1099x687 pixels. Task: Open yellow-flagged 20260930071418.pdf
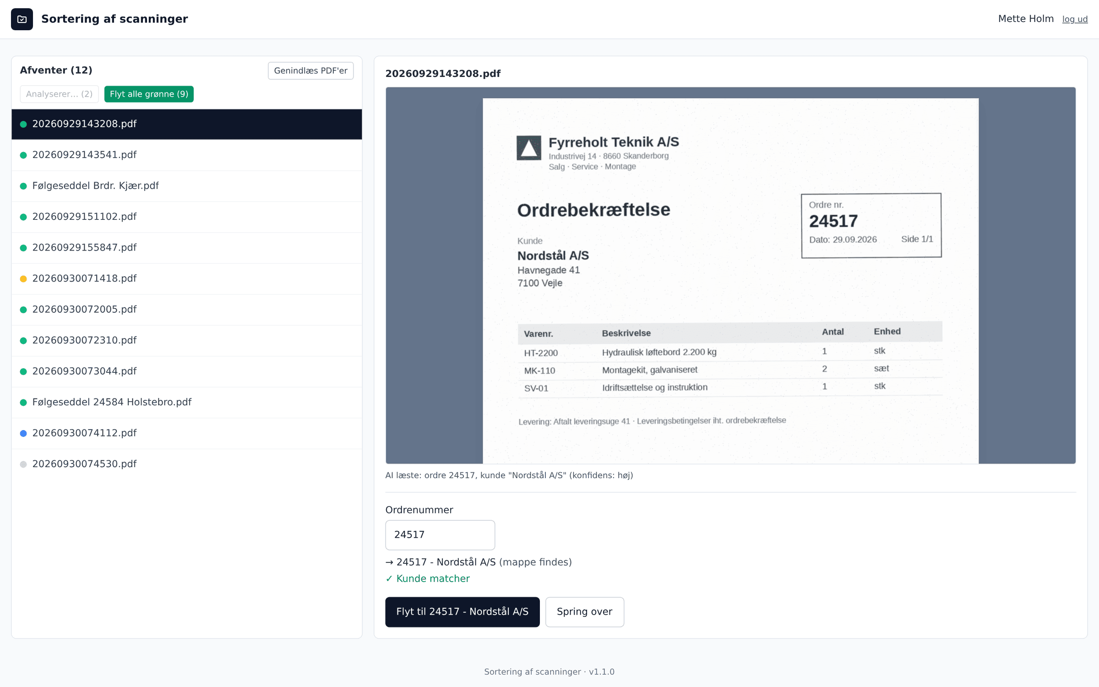pyautogui.click(x=187, y=278)
